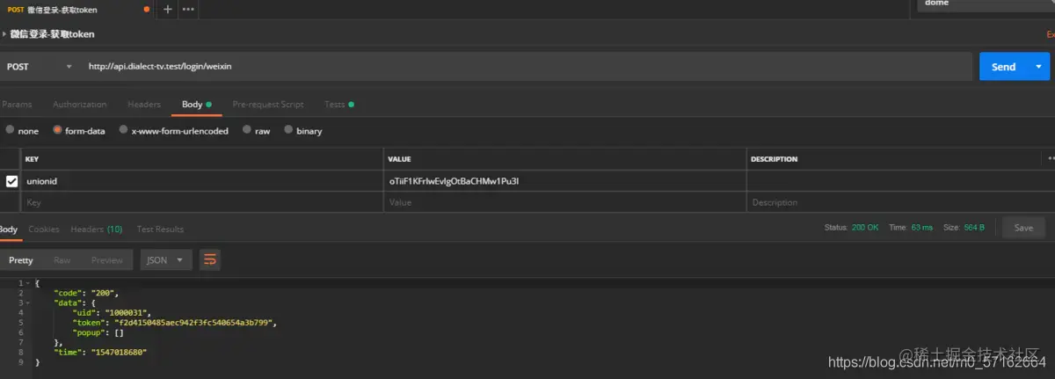The image size is (1055, 379).
Task: Switch to Preview response view
Action: (x=107, y=260)
